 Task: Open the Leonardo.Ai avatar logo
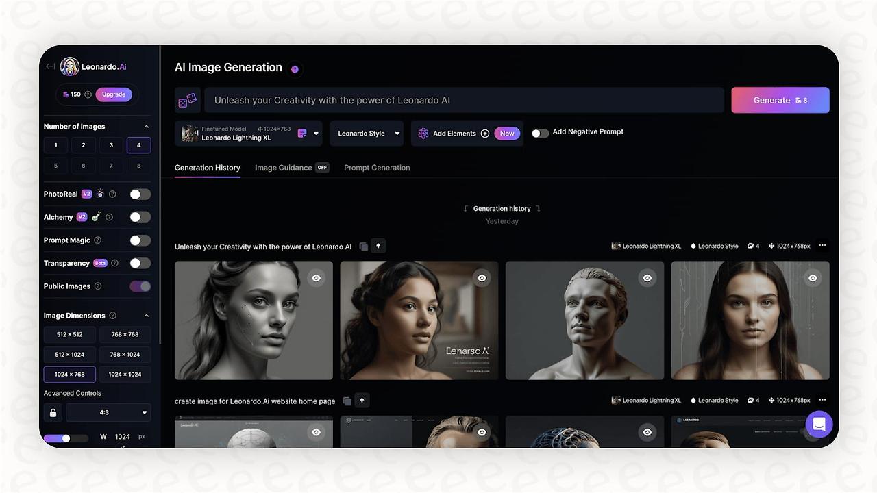click(x=70, y=66)
